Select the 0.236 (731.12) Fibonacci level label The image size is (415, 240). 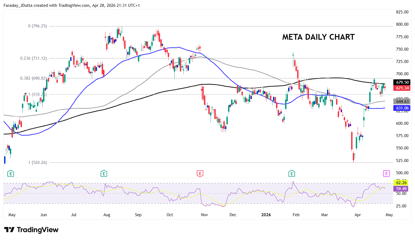33,58
